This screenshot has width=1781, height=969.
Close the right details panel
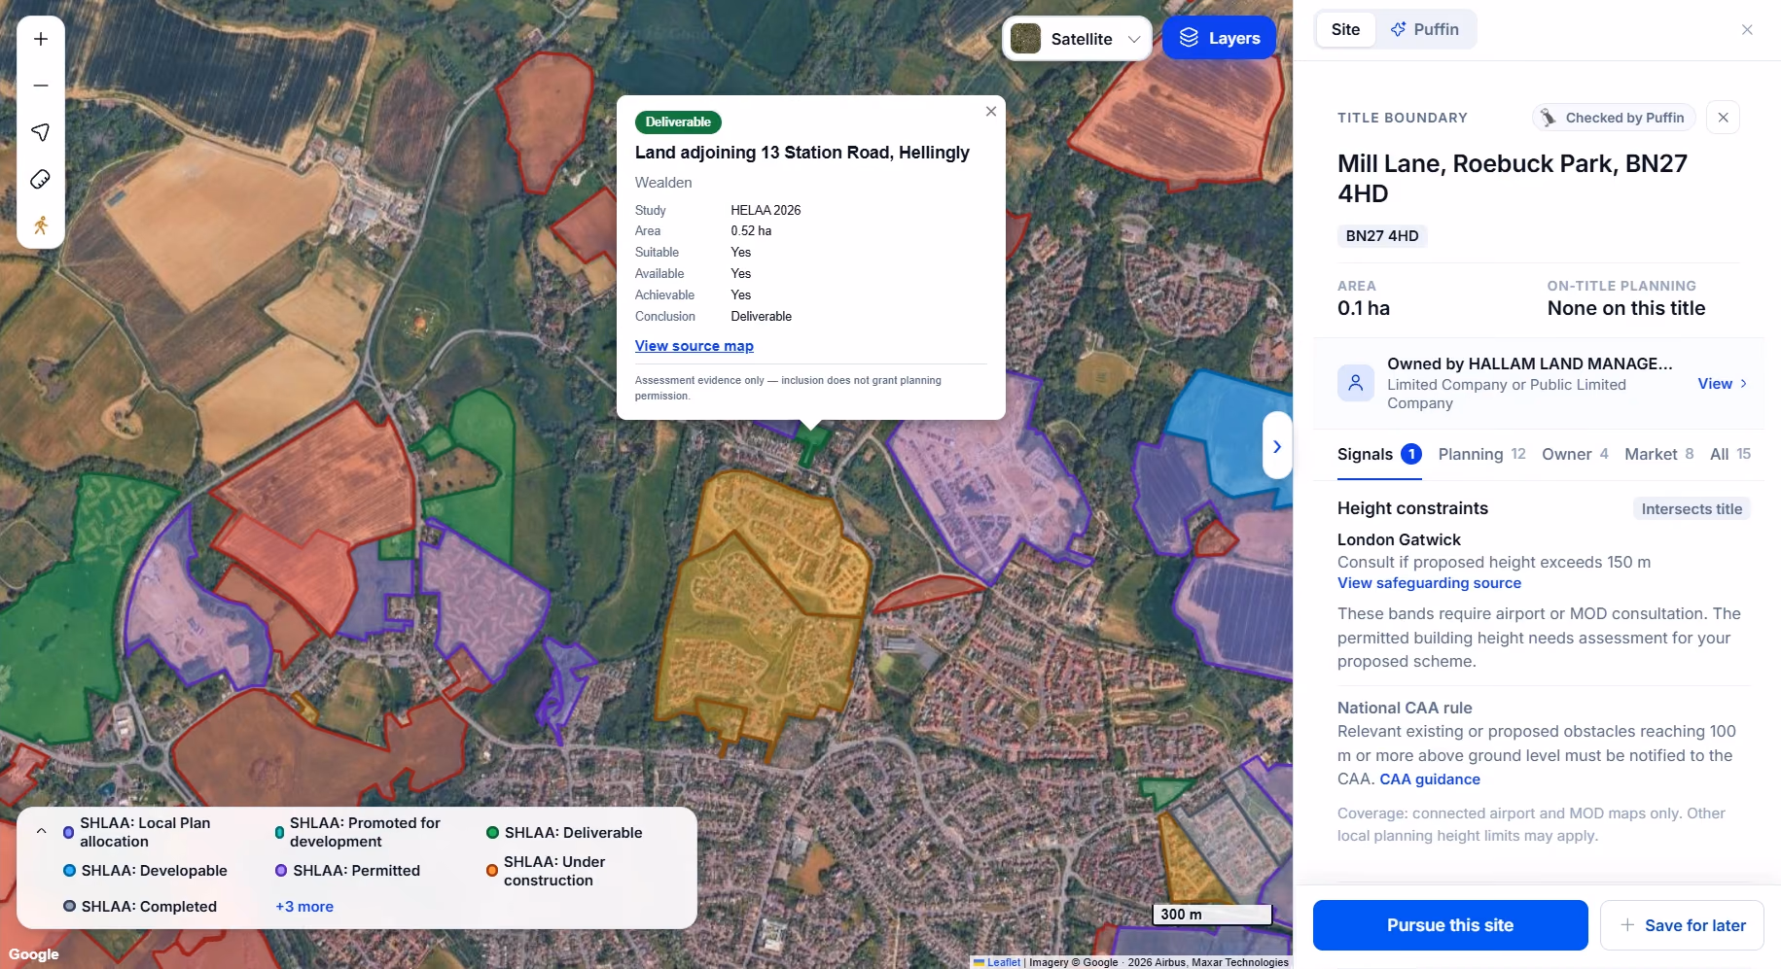point(1747,30)
